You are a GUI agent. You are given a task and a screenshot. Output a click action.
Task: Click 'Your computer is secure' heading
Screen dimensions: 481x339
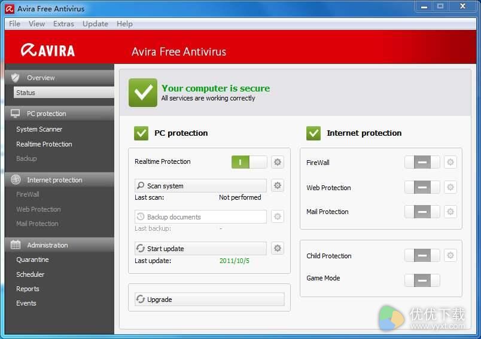(215, 88)
